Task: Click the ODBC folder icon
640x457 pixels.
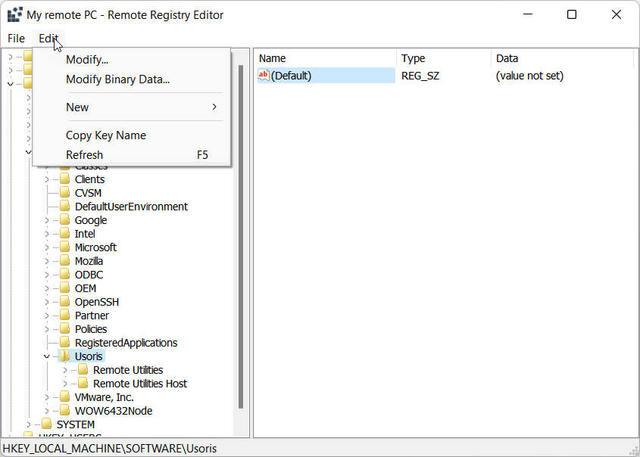Action: click(x=65, y=275)
